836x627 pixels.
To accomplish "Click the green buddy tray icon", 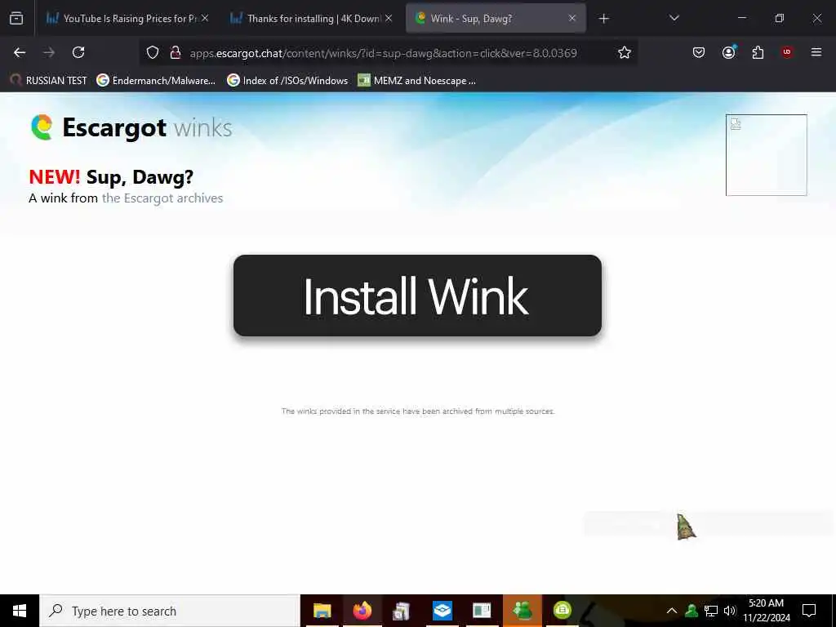I will pos(691,611).
